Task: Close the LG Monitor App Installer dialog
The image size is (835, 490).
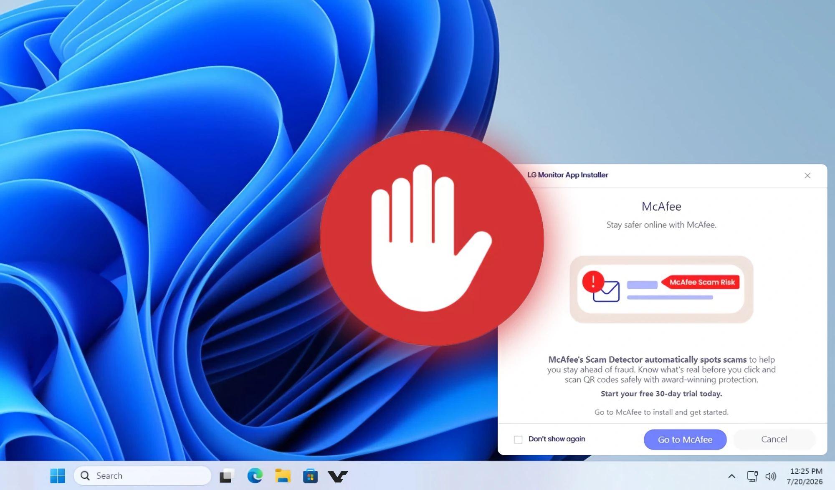Action: pos(807,176)
